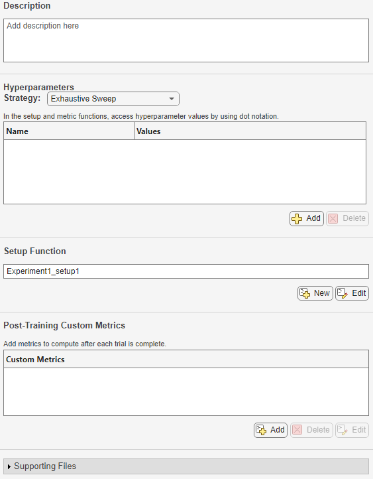The image size is (373, 479).
Task: Click the Description text box
Action: coord(186,40)
